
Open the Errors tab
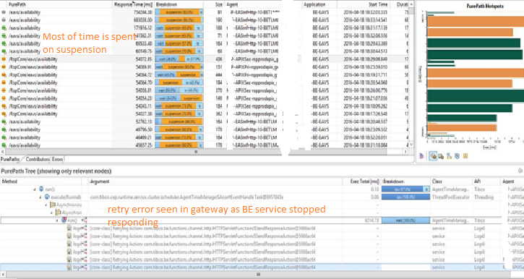[x=58, y=160]
